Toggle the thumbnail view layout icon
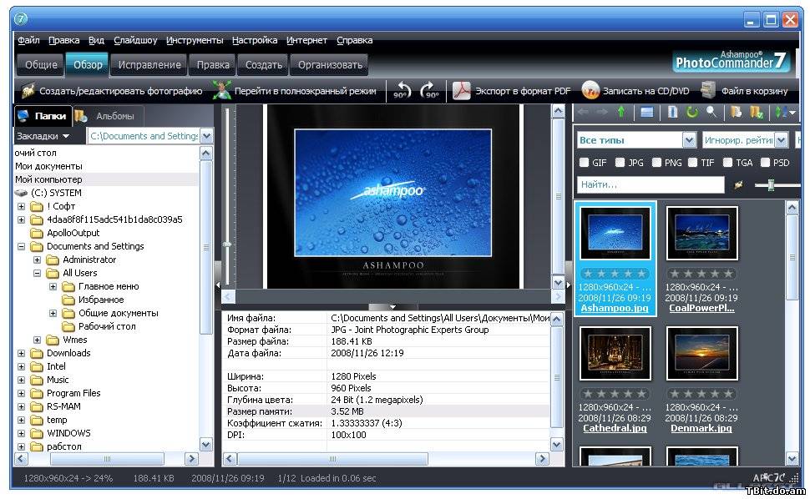 coord(647,113)
